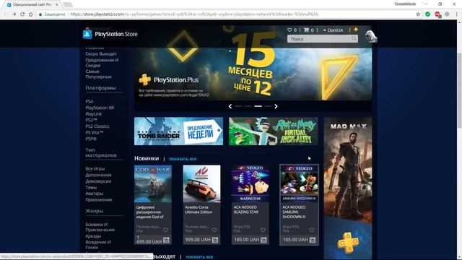Select PSP platform

(x=91, y=139)
